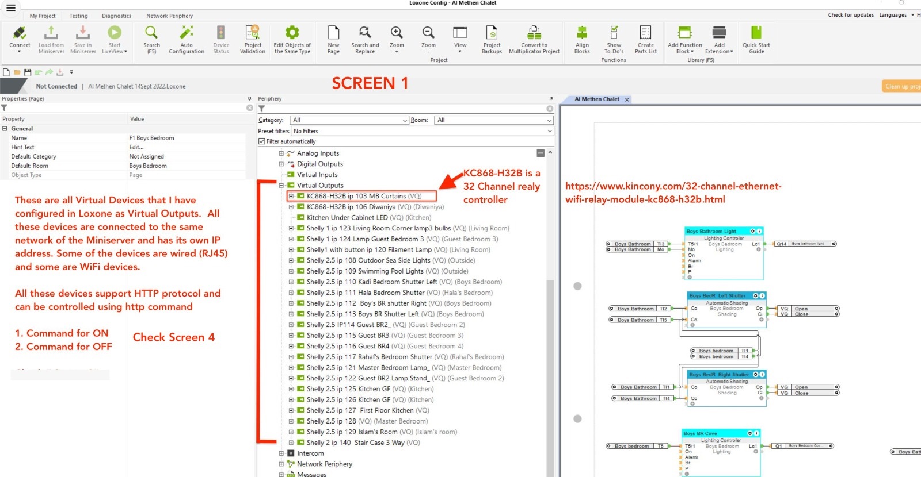
Task: Close the Al Methen Chalet page tab
Action: tap(627, 99)
